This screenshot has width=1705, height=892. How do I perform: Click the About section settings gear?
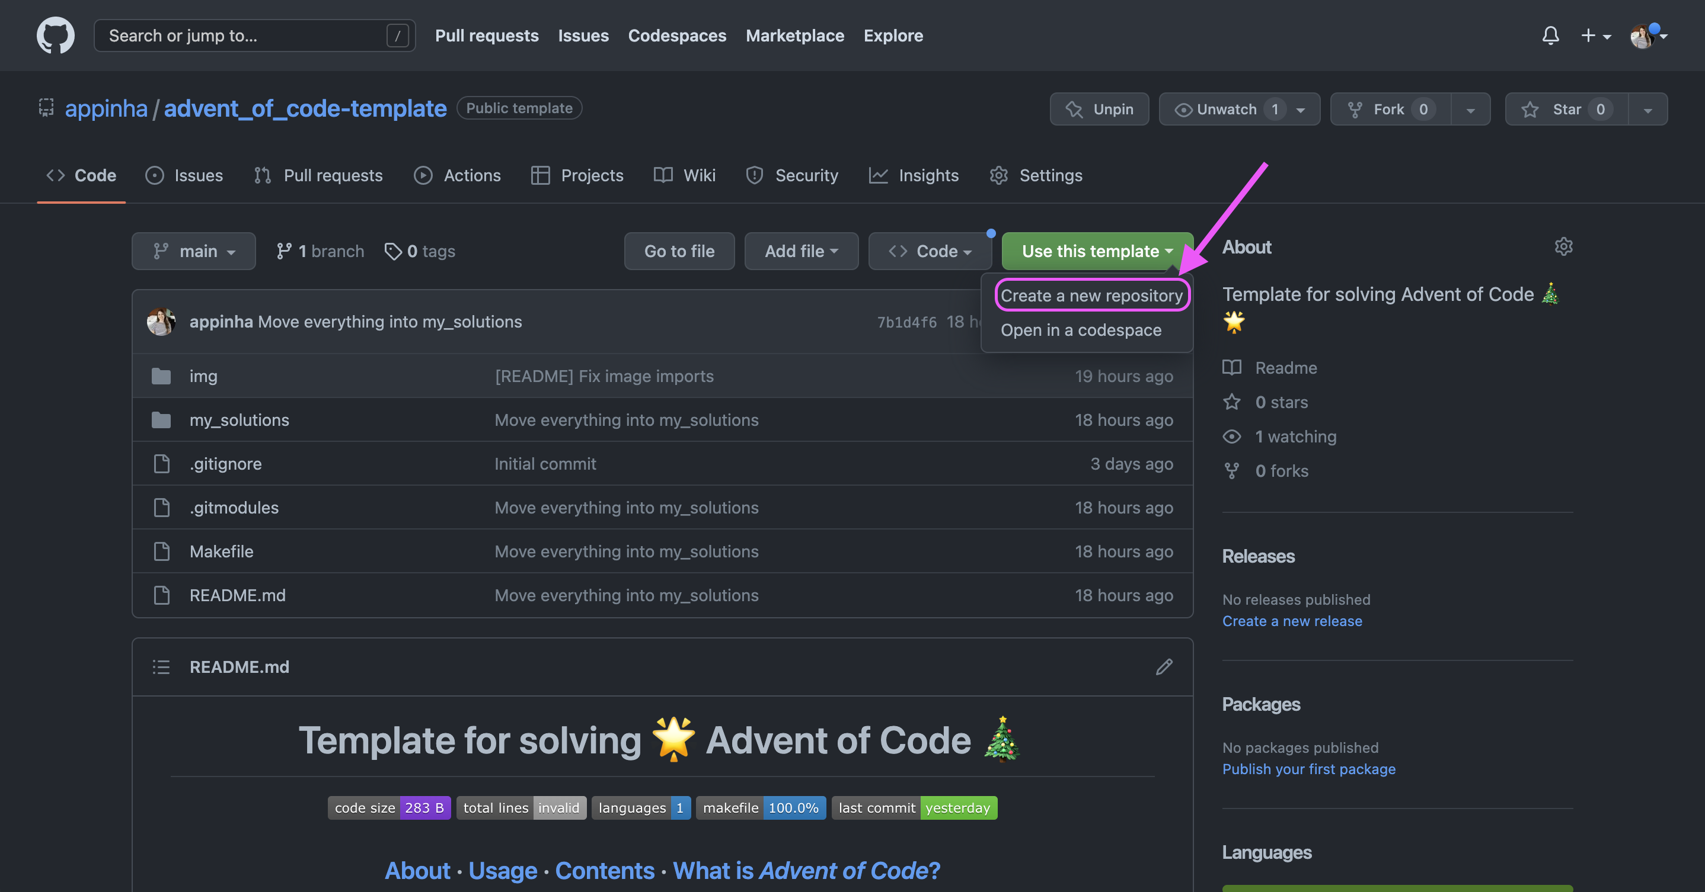coord(1563,246)
